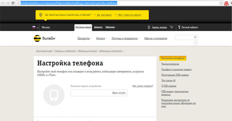Screen dimensions: 232x121
Task: Click the Помощь и поддержка breadcrumb
Action: click(65, 51)
